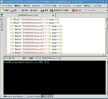This screenshot has height=99, width=108.
Task: Open the 設定(S) menu
Action: (x=87, y=6)
